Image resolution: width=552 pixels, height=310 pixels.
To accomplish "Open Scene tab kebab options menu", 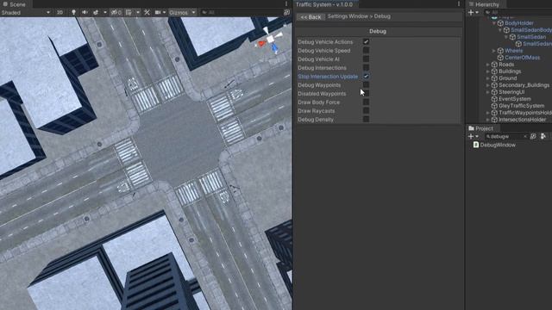I will click(286, 3).
